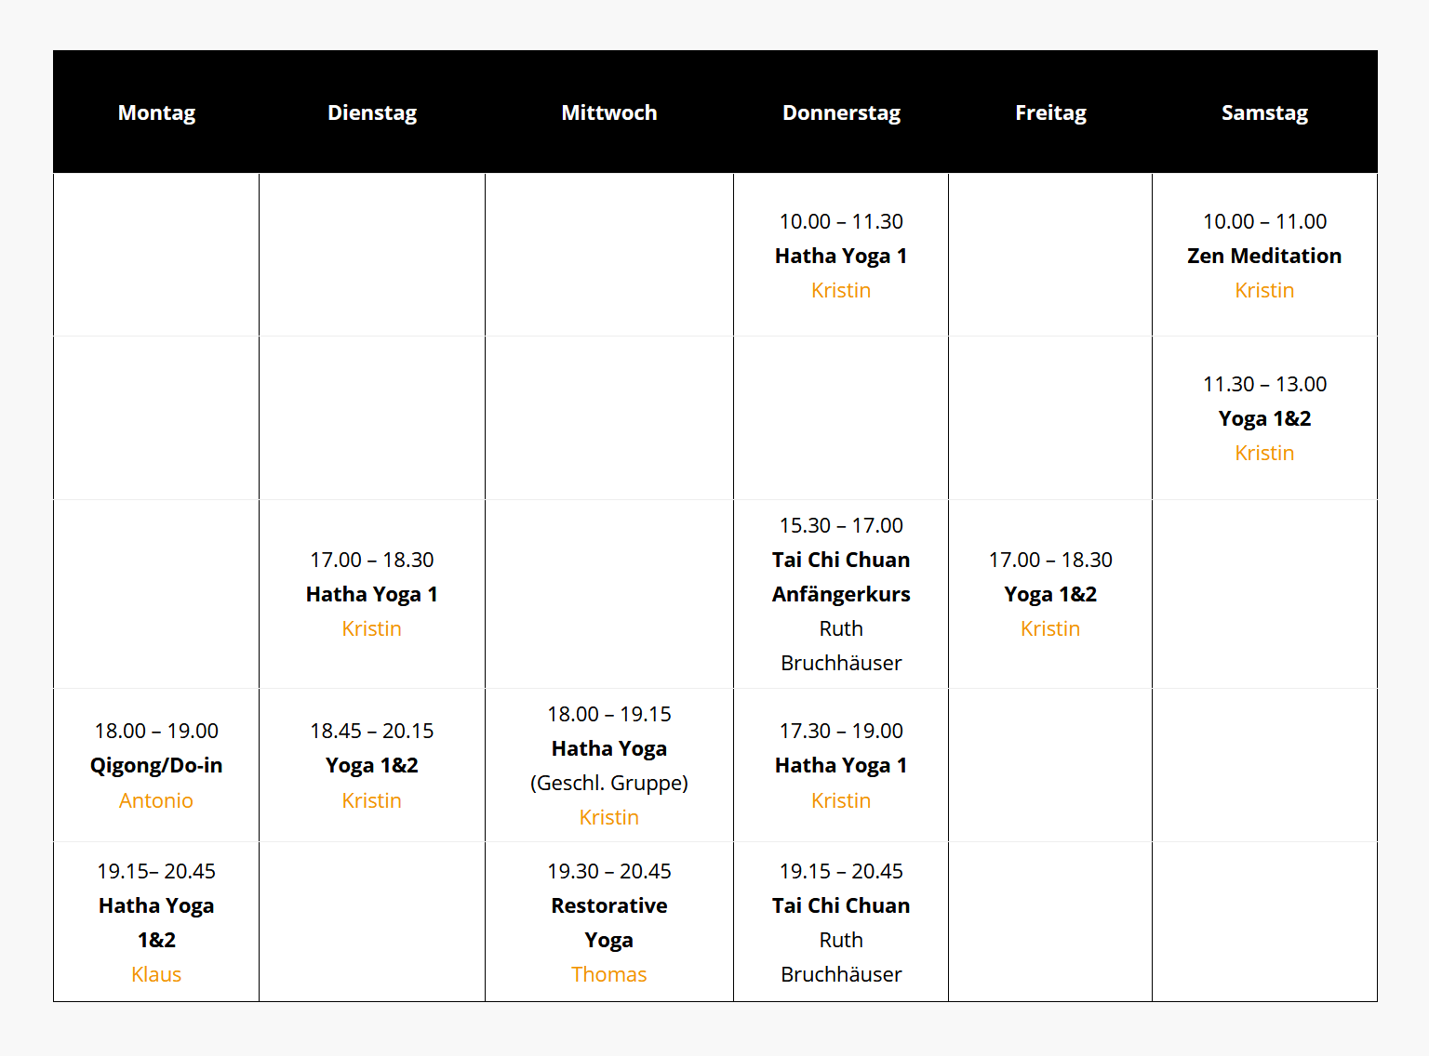This screenshot has height=1056, width=1429.
Task: Click the Antonio instructor link
Action: tap(156, 800)
